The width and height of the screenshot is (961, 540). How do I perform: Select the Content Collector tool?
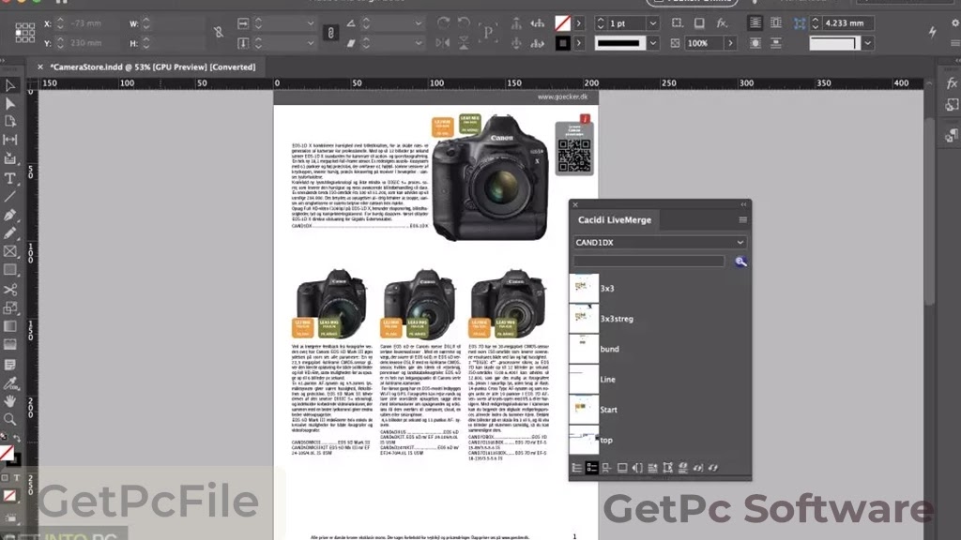pyautogui.click(x=9, y=158)
